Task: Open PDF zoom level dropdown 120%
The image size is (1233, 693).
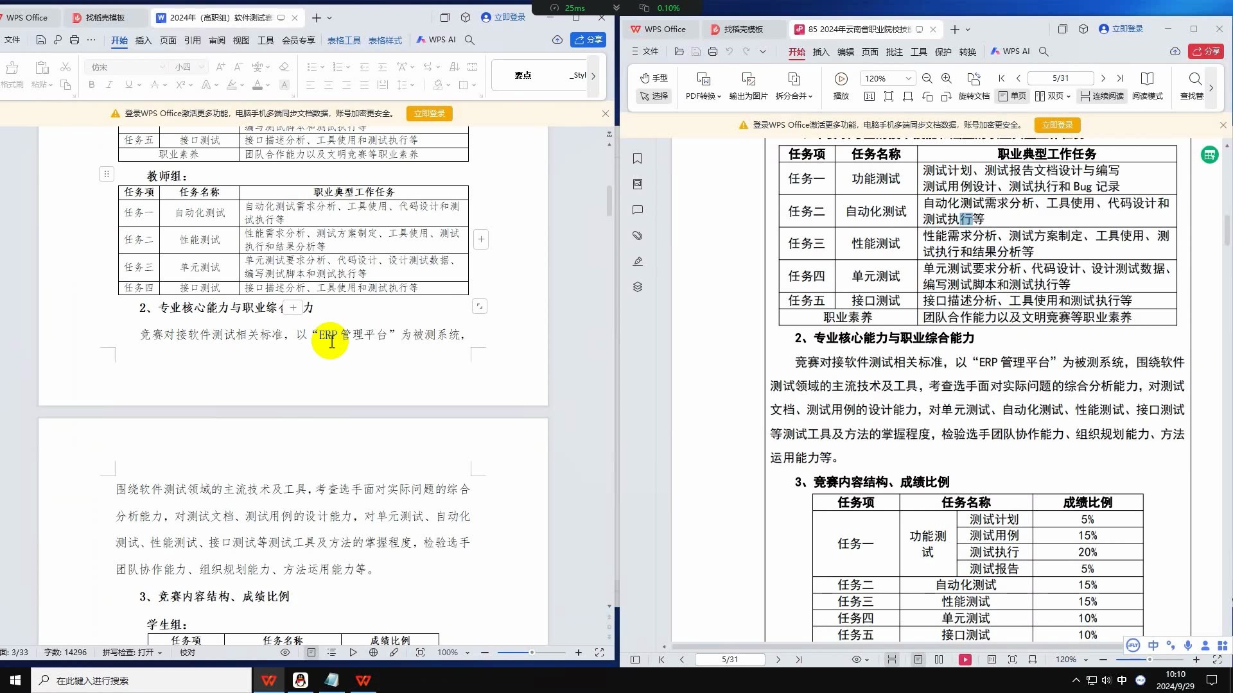Action: click(x=888, y=78)
